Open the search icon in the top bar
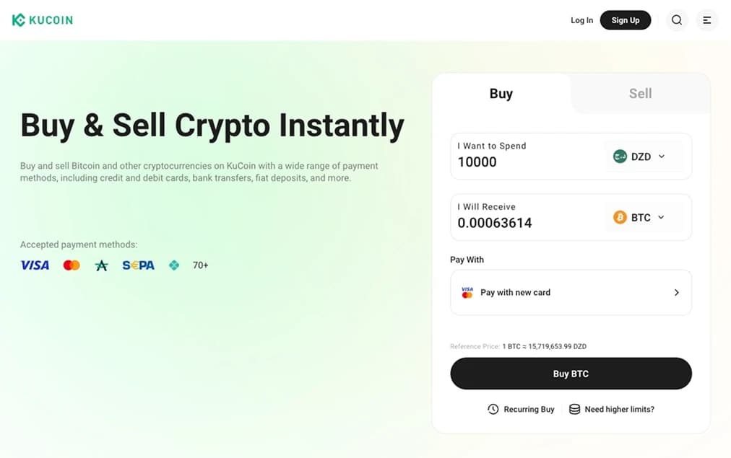 click(x=677, y=20)
